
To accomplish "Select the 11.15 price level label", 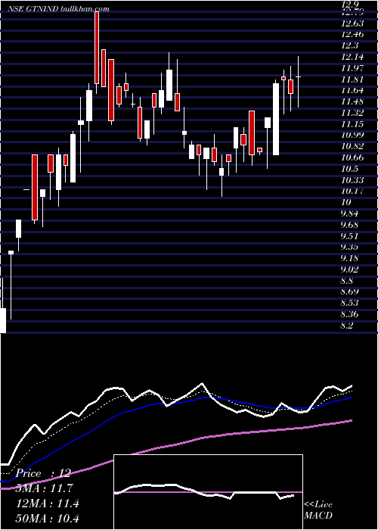I will point(352,124).
